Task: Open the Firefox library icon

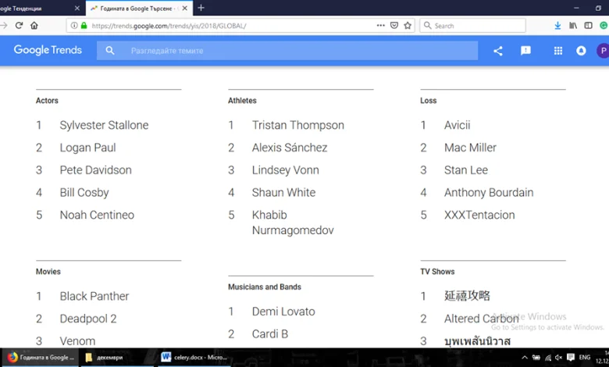Action: tap(573, 26)
